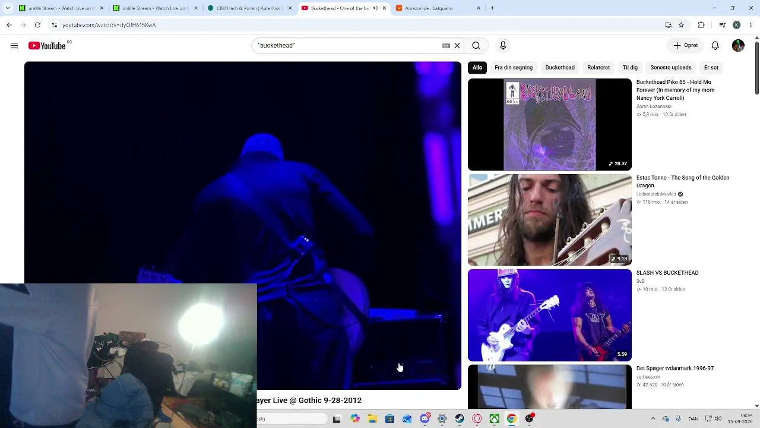
Task: Switch to the first unkile Stream tab
Action: tap(59, 8)
